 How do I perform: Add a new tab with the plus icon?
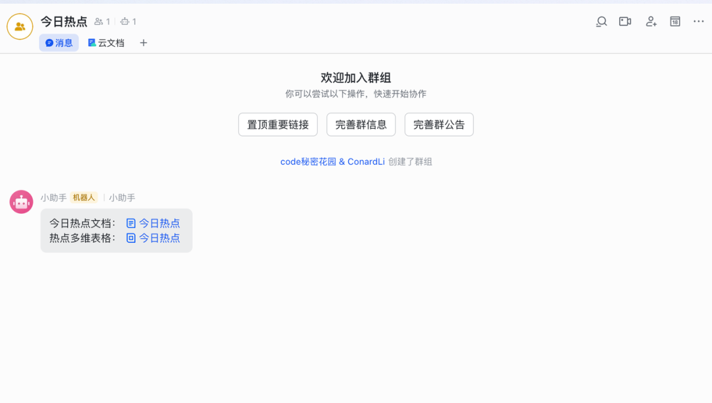pos(143,43)
